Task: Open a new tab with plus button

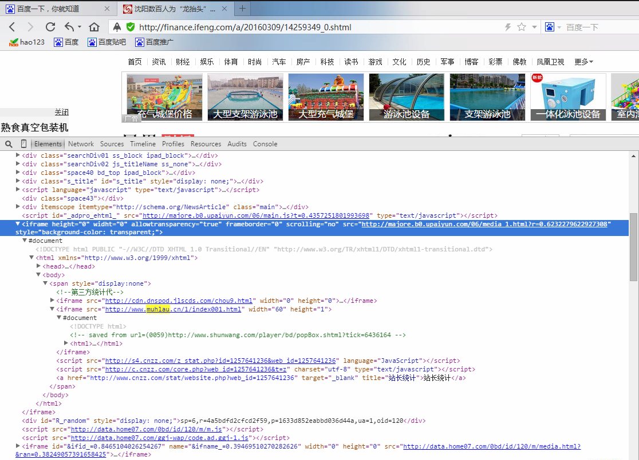Action: tap(243, 9)
